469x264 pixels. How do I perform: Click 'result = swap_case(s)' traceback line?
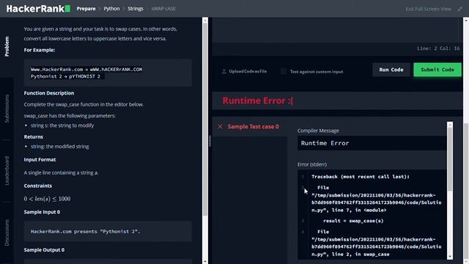click(x=353, y=221)
